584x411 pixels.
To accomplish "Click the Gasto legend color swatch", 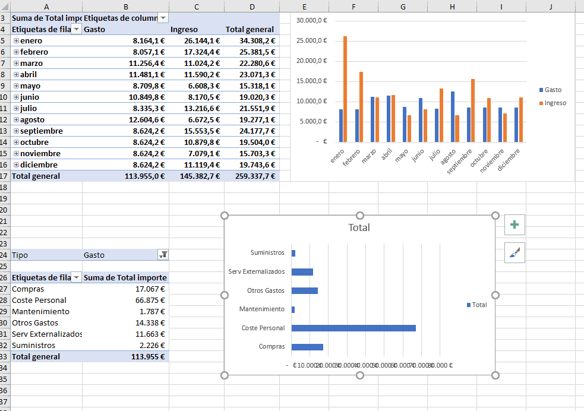I will tap(541, 90).
